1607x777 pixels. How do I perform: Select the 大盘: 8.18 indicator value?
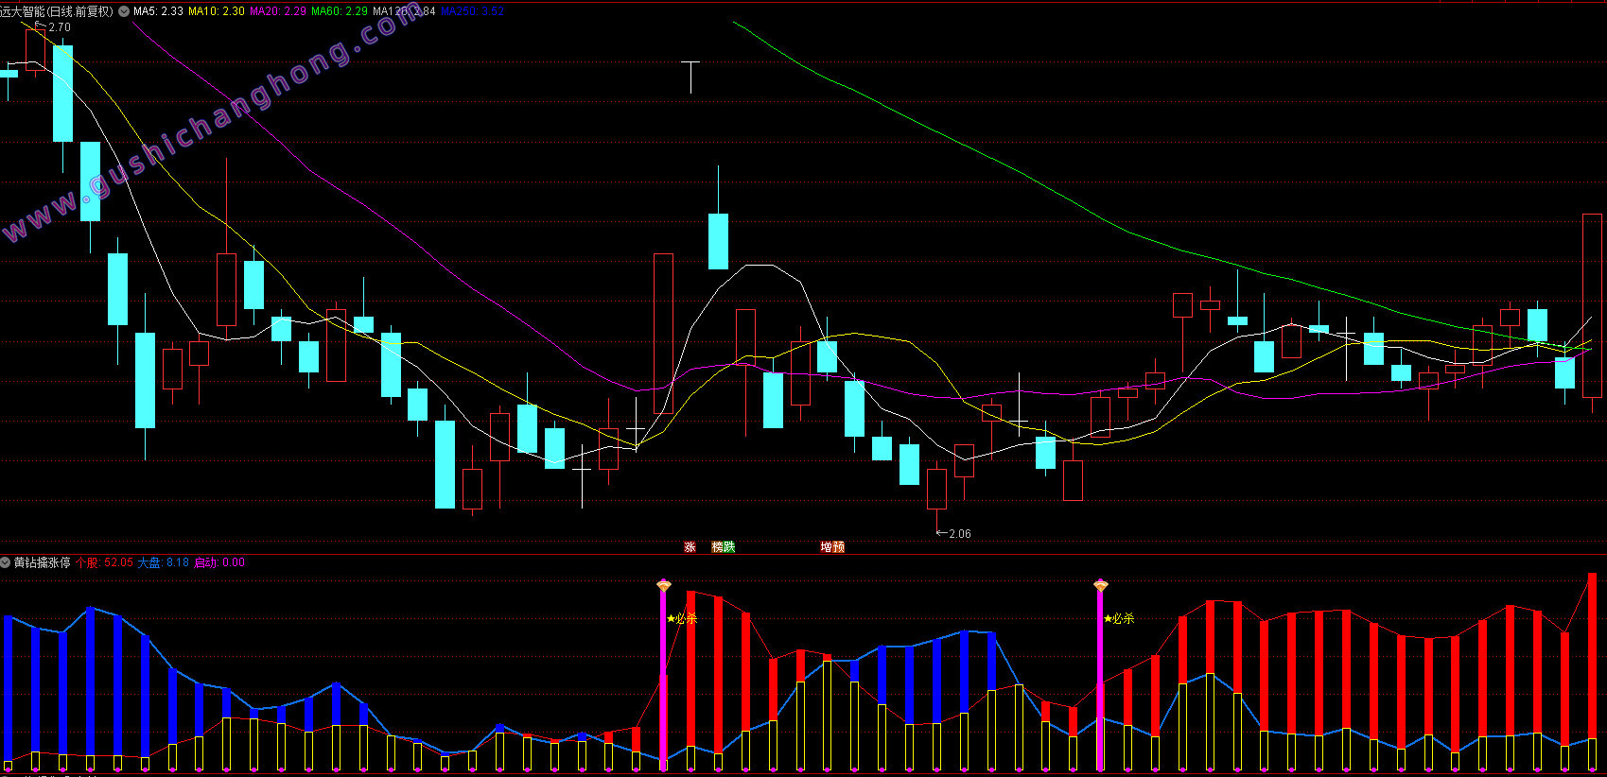(x=164, y=562)
